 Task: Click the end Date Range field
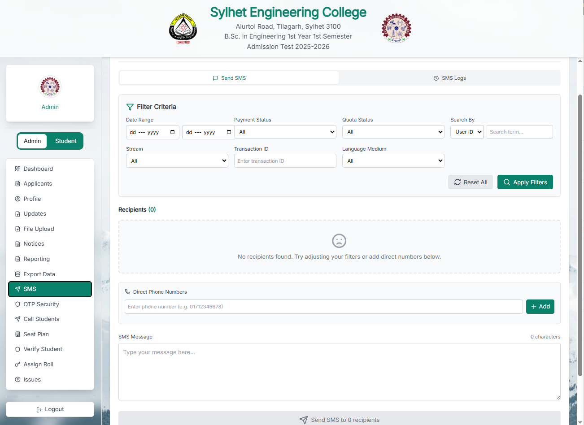pos(209,132)
